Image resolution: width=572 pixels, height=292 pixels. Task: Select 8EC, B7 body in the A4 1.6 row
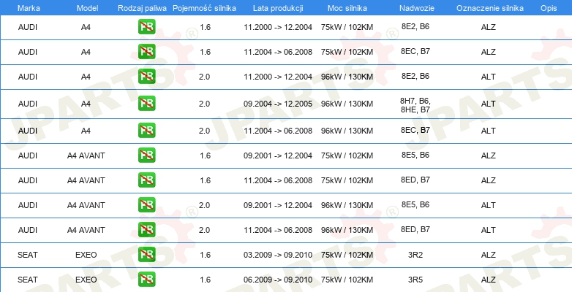(415, 51)
